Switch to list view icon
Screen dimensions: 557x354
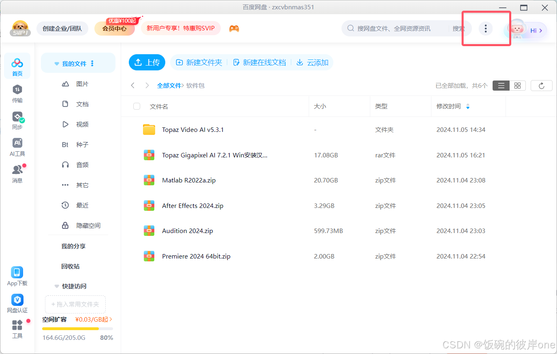(x=501, y=85)
